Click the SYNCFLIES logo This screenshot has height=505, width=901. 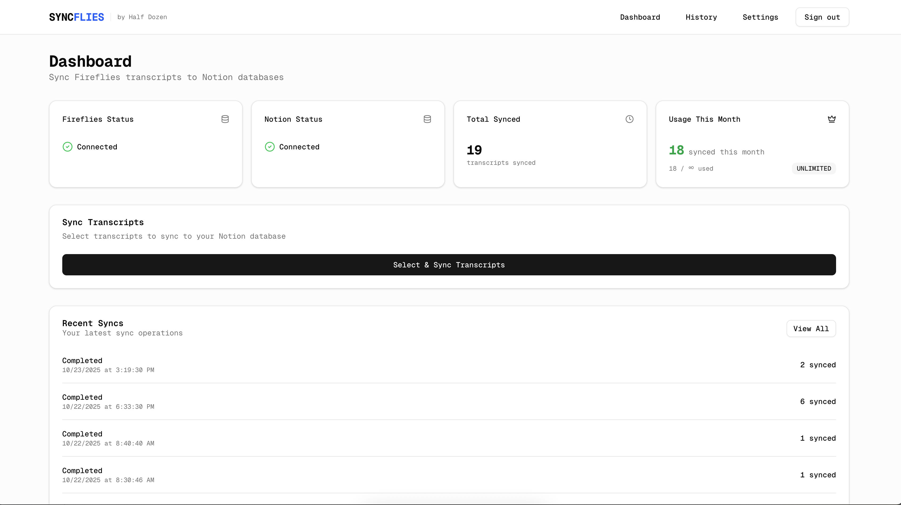[77, 17]
